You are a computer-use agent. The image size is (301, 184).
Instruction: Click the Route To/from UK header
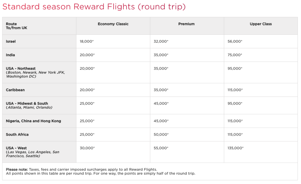click(x=16, y=26)
